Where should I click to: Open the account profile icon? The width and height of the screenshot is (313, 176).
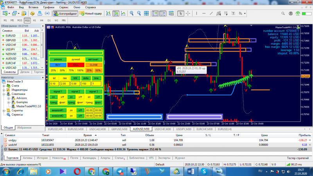pyautogui.click(x=291, y=13)
